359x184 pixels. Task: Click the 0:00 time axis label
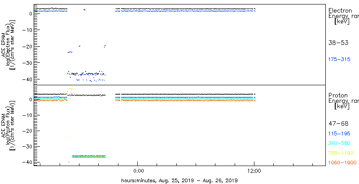[138, 171]
